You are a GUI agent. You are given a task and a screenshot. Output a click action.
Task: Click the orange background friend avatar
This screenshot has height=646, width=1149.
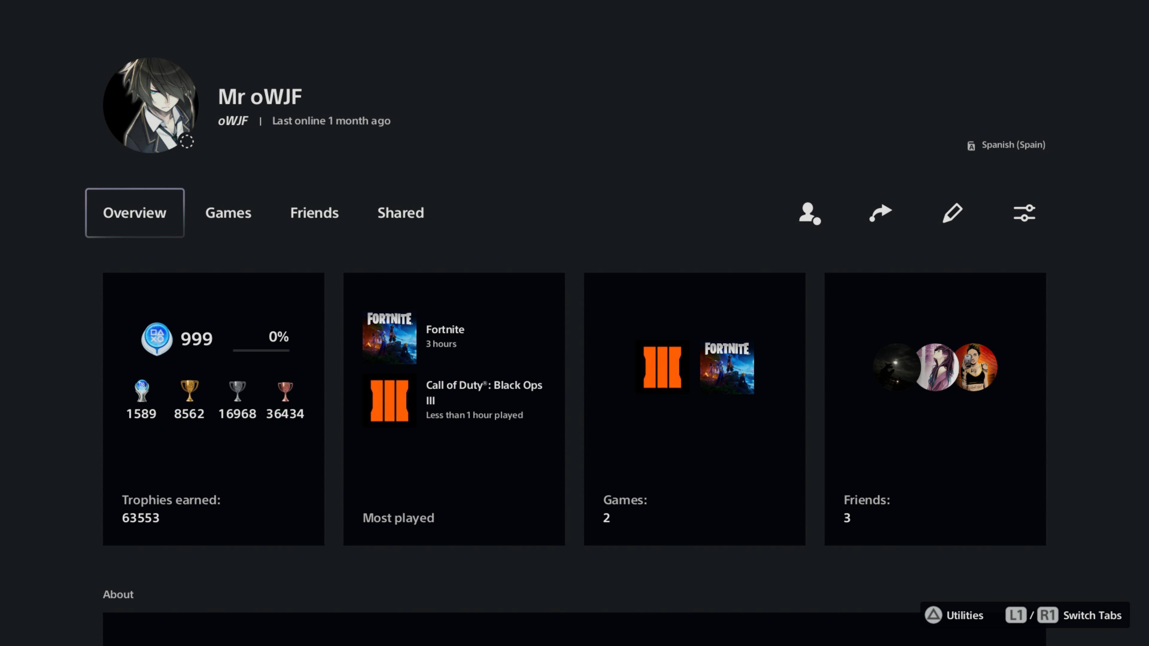(x=975, y=367)
